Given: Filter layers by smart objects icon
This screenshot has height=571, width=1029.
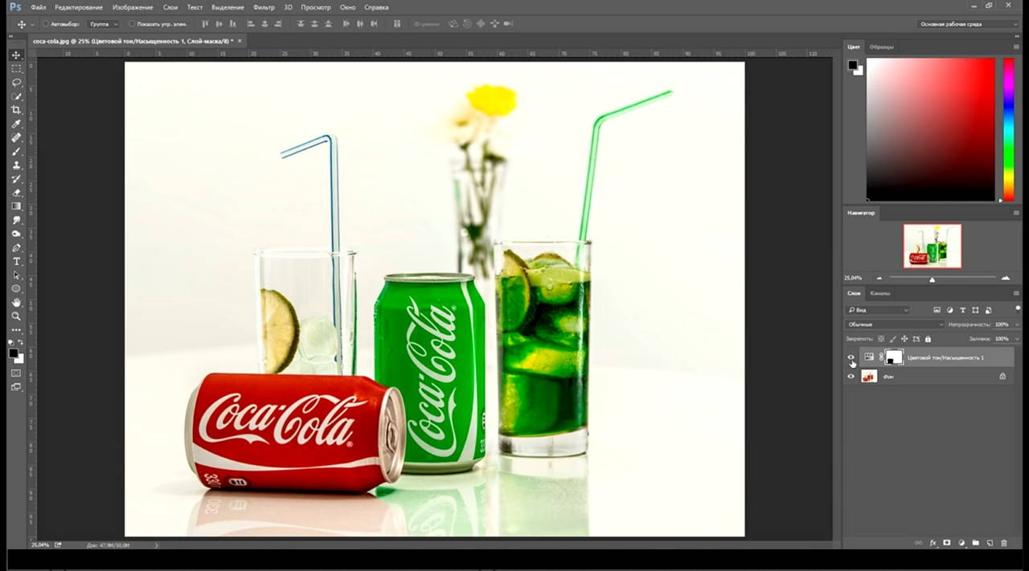Looking at the screenshot, I should [988, 310].
